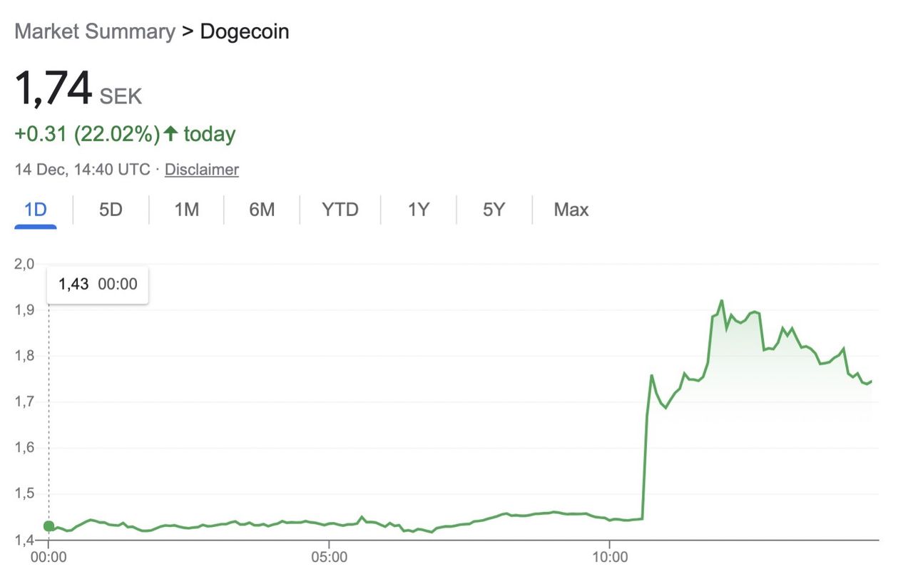This screenshot has width=913, height=574.
Task: Switch chart to 1Y range
Action: [x=419, y=210]
